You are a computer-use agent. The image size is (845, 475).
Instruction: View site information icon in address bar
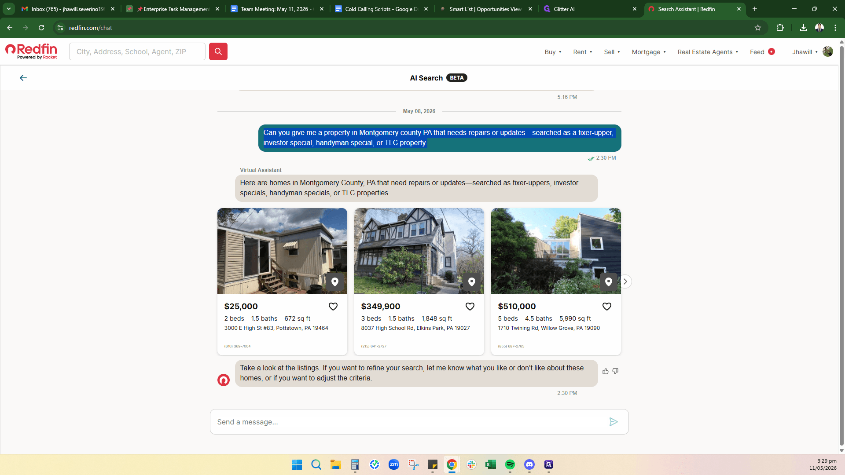(x=60, y=28)
